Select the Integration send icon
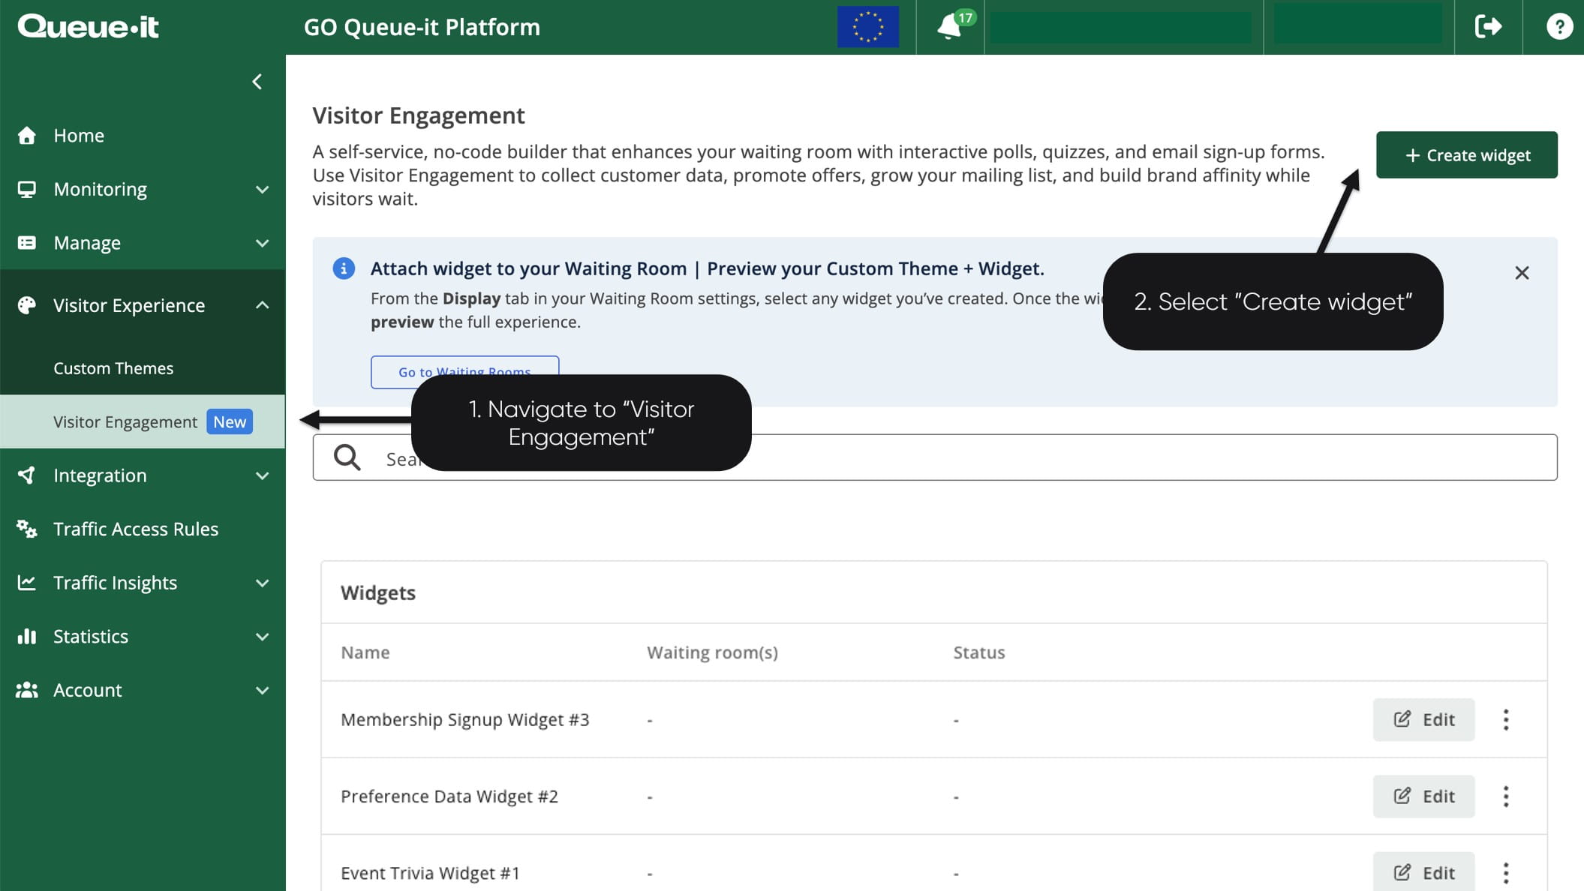The width and height of the screenshot is (1584, 891). click(x=27, y=475)
